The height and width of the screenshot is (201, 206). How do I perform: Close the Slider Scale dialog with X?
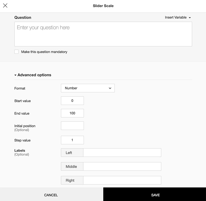coord(5,5)
